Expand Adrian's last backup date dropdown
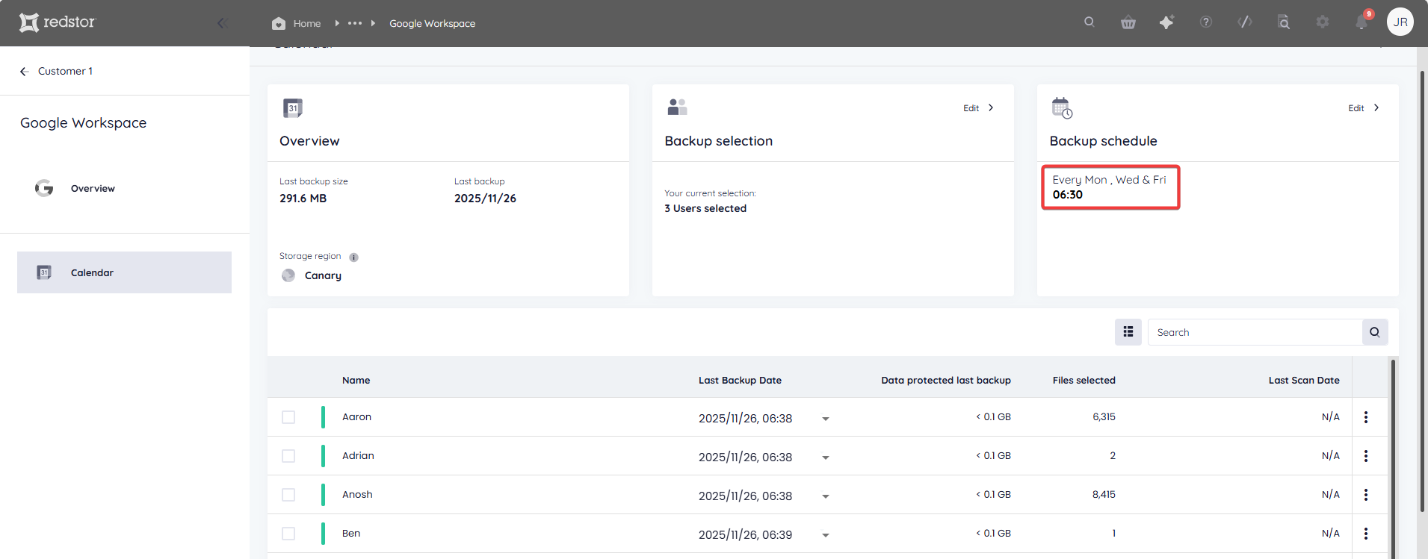The image size is (1428, 559). point(826,457)
